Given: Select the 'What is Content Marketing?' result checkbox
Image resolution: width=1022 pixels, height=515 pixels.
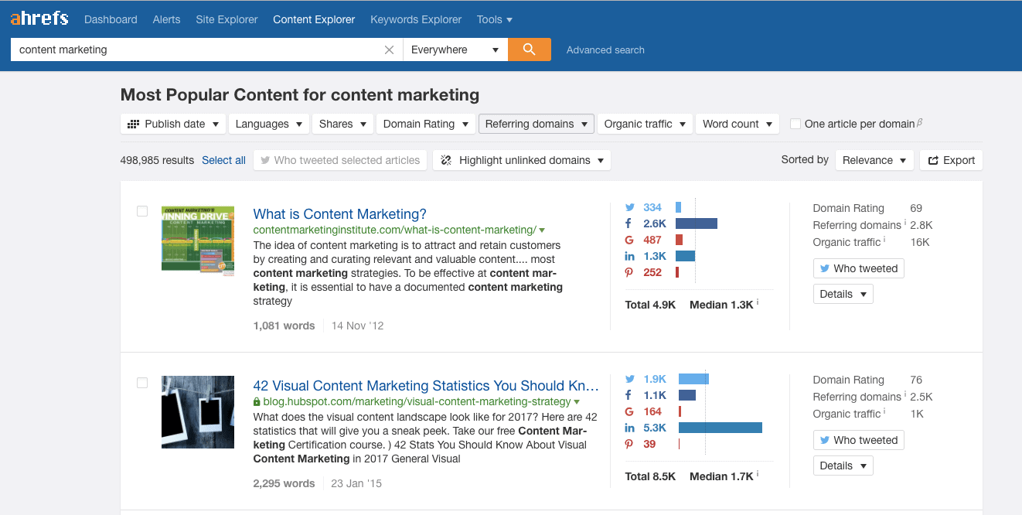Looking at the screenshot, I should coord(142,211).
